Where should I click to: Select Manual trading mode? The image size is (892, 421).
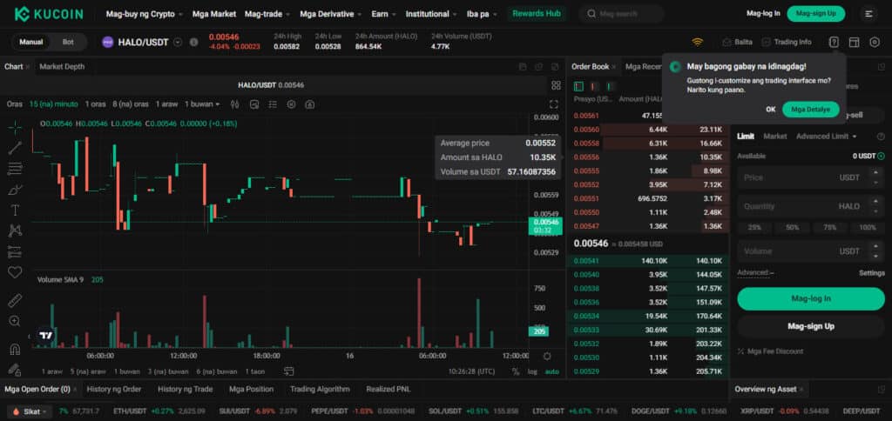(30, 42)
